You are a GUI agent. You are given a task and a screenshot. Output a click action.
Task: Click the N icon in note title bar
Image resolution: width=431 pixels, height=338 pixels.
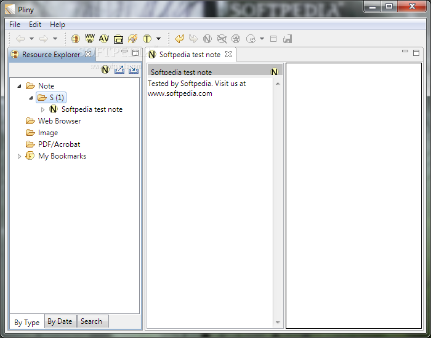(x=275, y=72)
